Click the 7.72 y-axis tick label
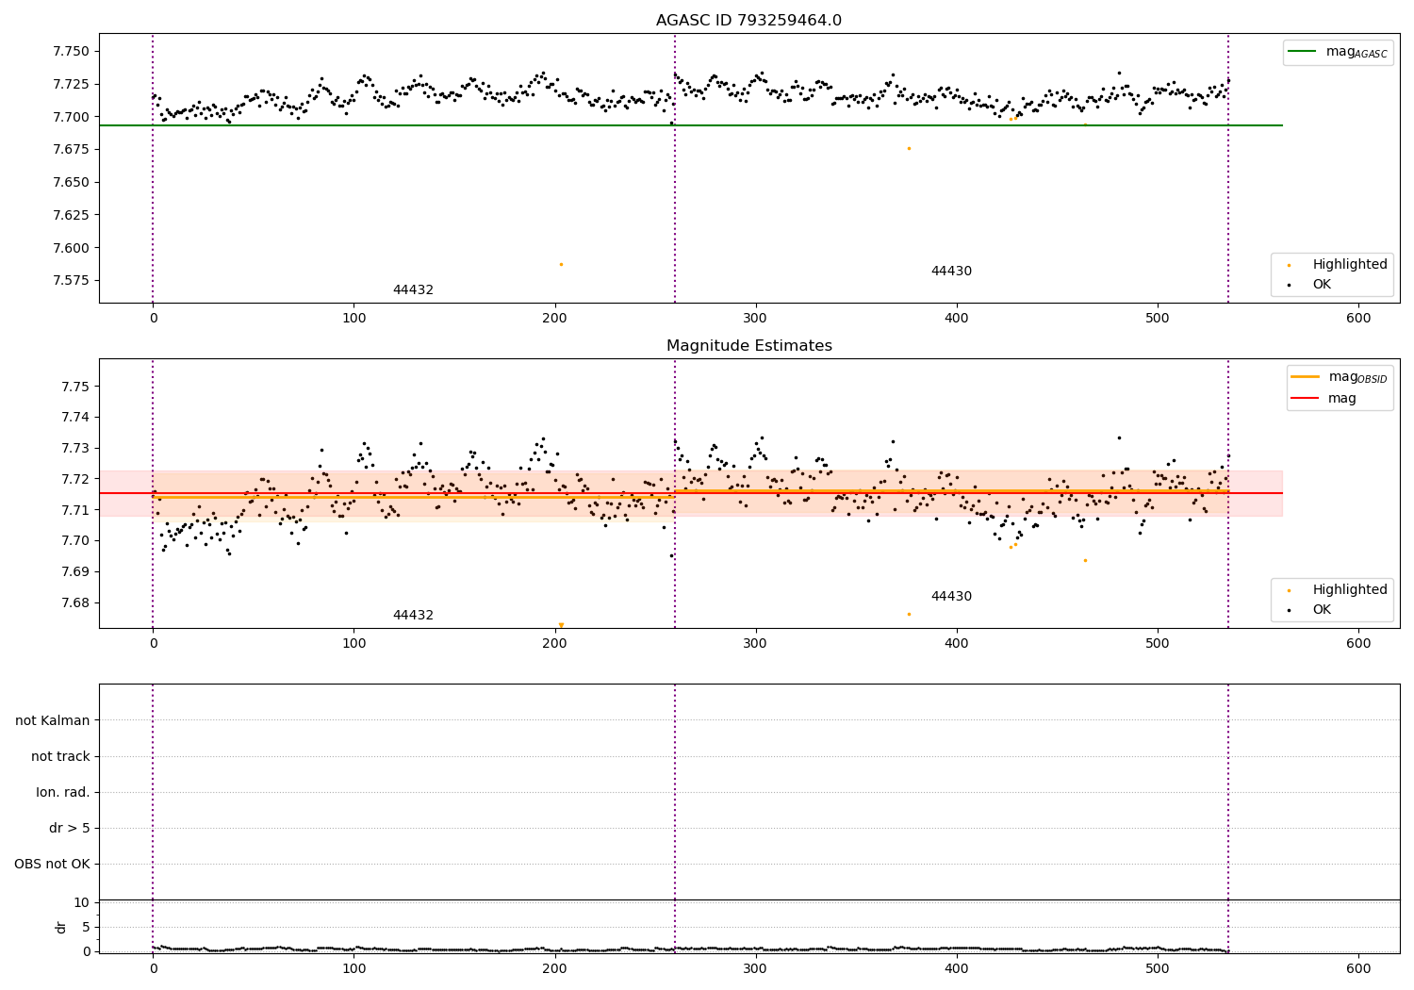This screenshot has height=990, width=1414. [x=76, y=479]
